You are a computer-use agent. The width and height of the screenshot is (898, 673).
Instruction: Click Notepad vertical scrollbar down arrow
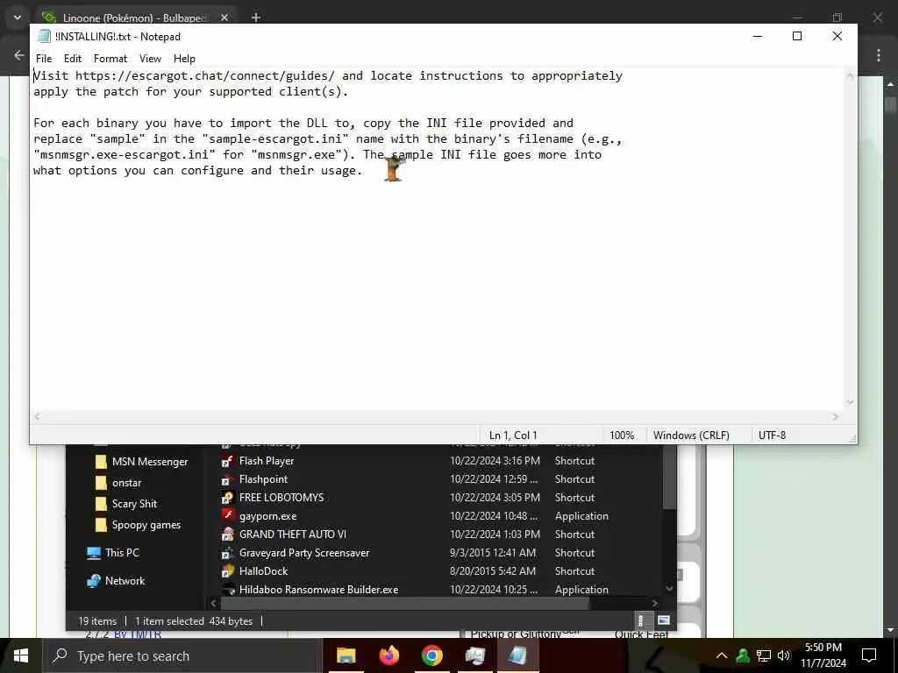851,402
